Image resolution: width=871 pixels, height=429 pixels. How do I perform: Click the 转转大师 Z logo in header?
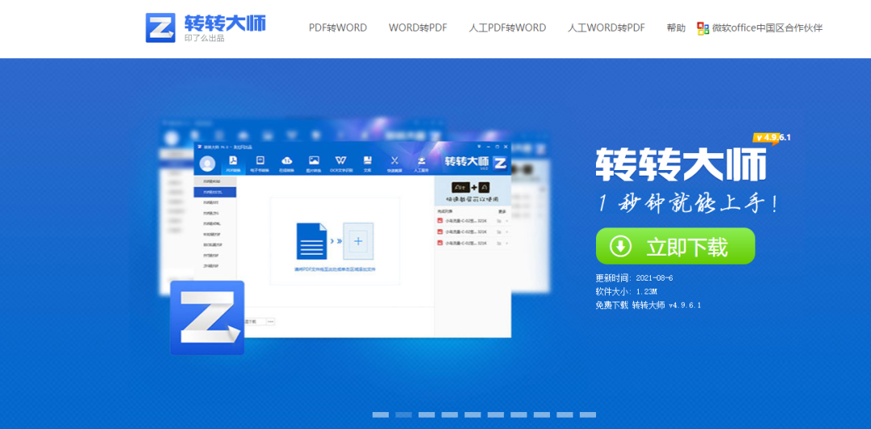point(160,27)
